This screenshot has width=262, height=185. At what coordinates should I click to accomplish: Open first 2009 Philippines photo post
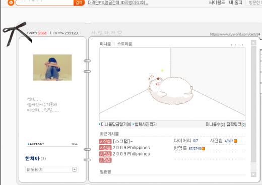131,148
